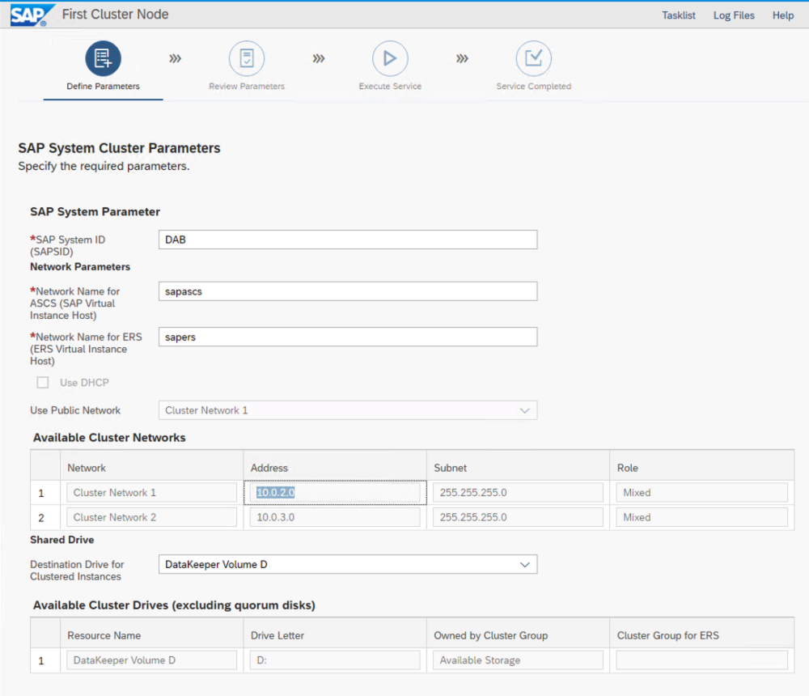The image size is (809, 696).
Task: Click the ERS network name field
Action: click(348, 337)
